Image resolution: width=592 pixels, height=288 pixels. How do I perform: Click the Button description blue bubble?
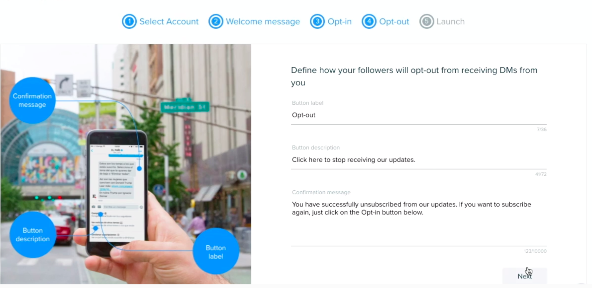[33, 235]
